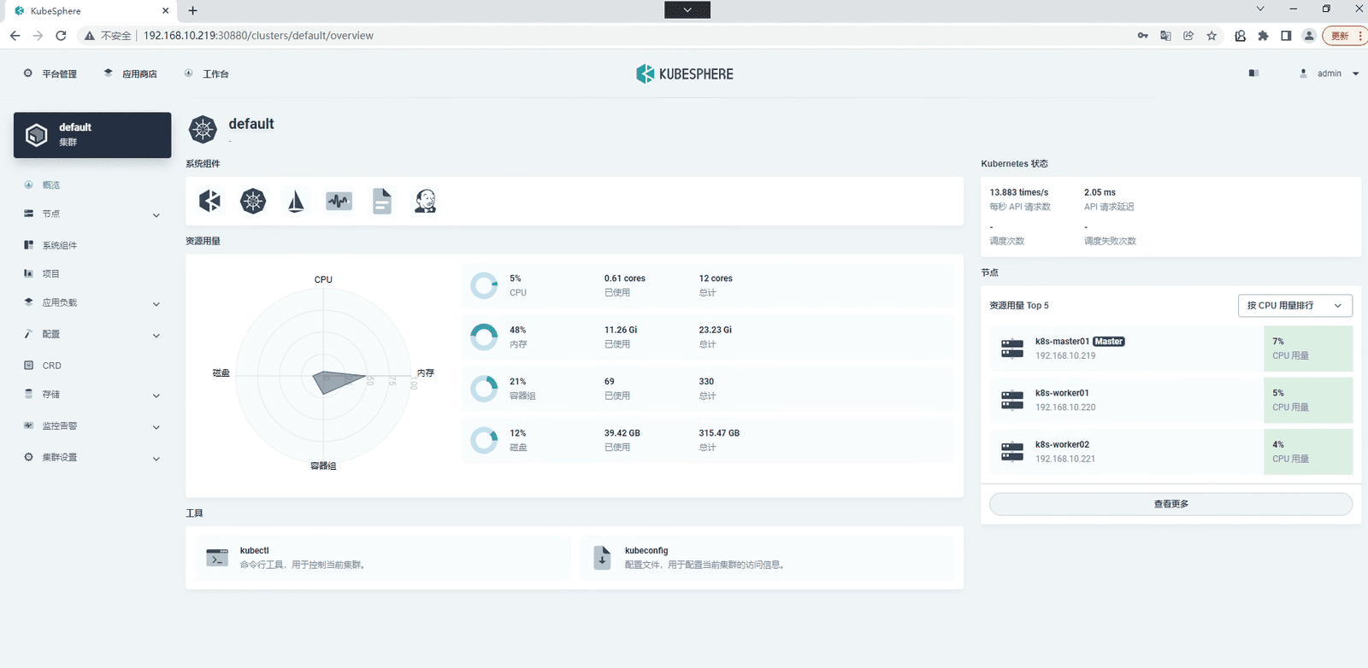Open the Jenkins DevOps component icon
Screen dimensions: 1368x668
(425, 201)
